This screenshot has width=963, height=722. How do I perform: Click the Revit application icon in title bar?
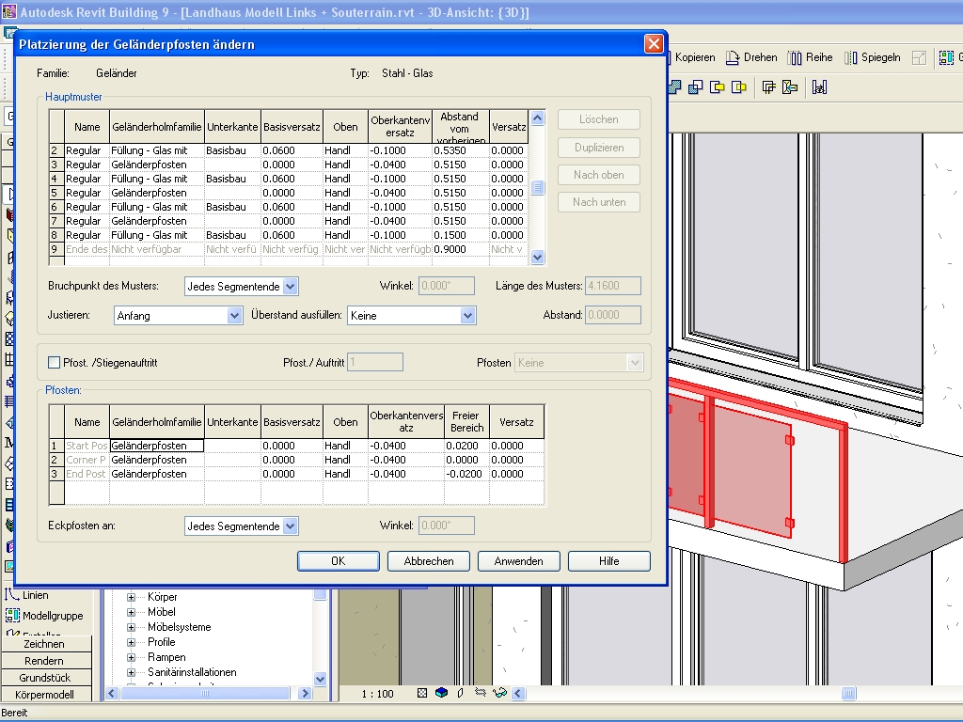click(x=9, y=11)
